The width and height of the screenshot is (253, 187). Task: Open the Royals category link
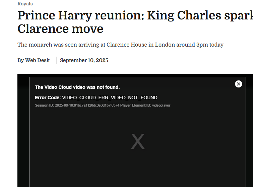25,4
